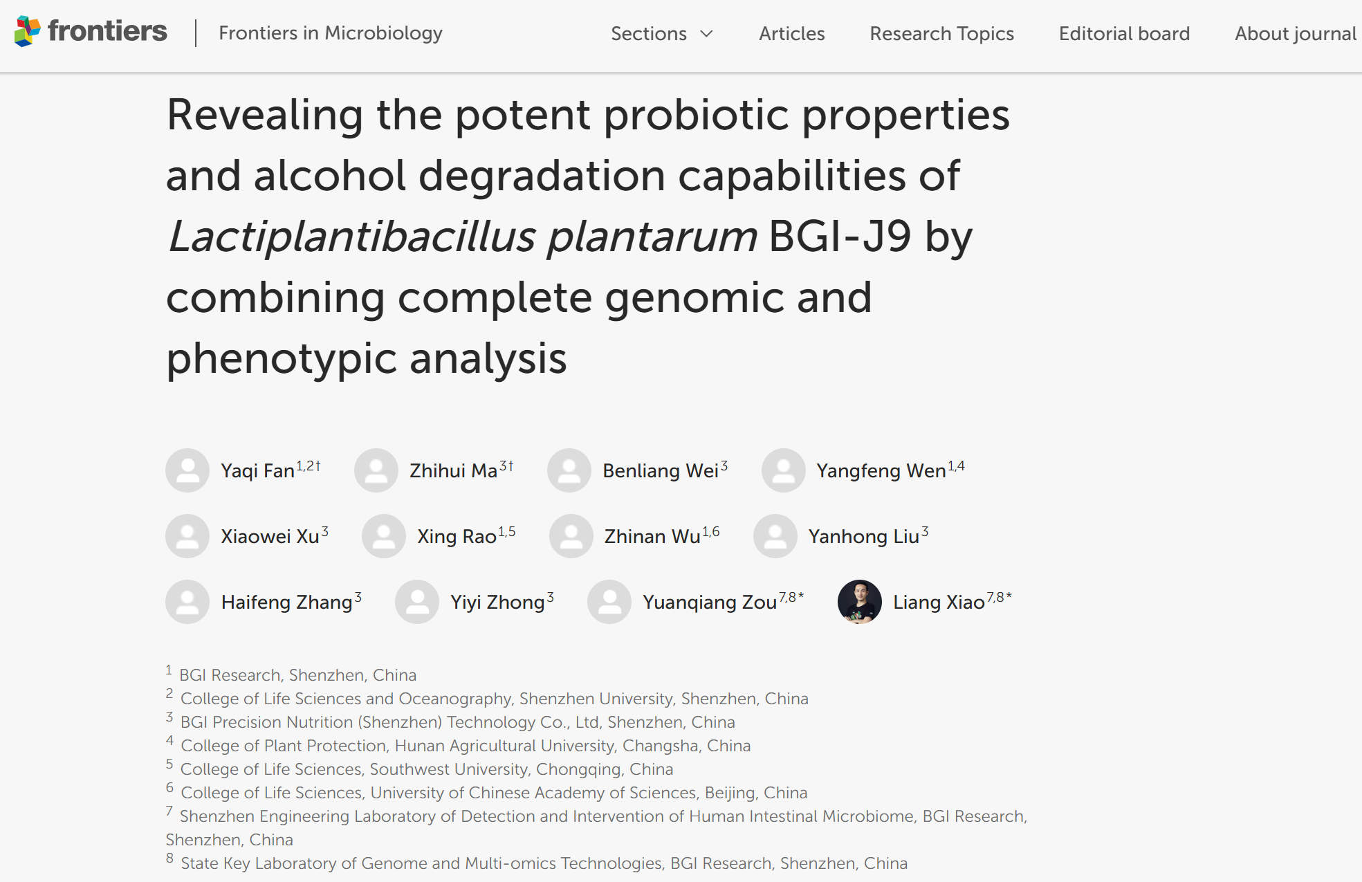Viewport: 1362px width, 882px height.
Task: Click Benliang Wei's avatar icon
Action: 569,470
